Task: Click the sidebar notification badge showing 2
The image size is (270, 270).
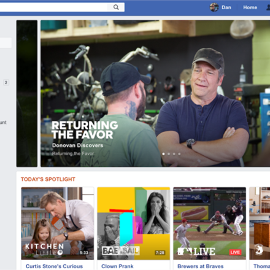Action: 6,82
